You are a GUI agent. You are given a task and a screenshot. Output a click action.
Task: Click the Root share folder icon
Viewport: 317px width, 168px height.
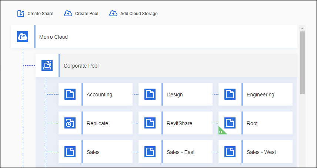[x=230, y=123]
